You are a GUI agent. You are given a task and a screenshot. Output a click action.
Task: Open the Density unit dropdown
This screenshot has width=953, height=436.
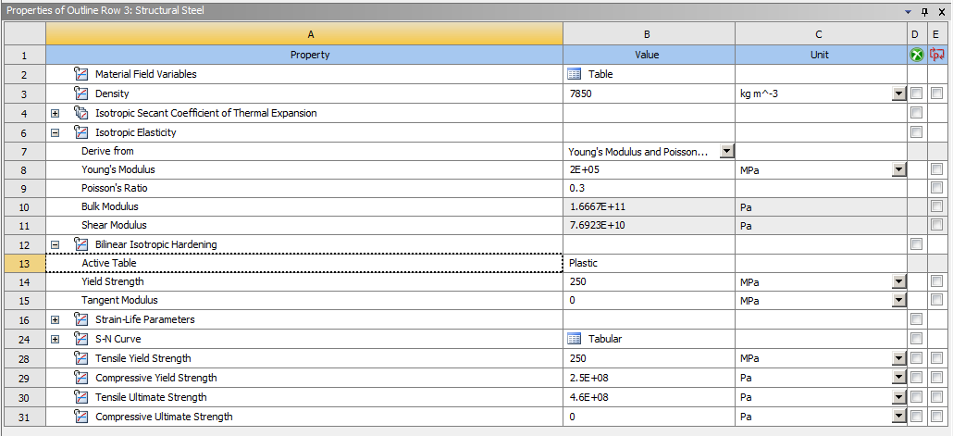pos(899,93)
